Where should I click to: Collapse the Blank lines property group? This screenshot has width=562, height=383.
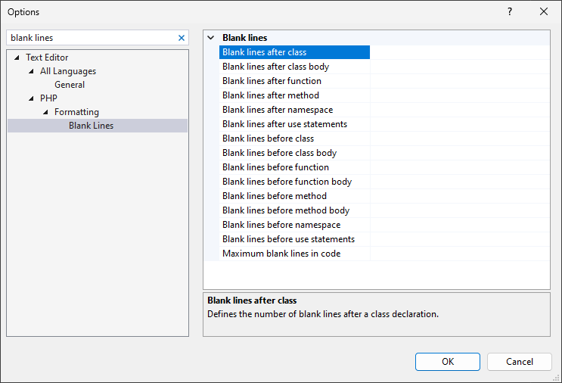tap(211, 38)
